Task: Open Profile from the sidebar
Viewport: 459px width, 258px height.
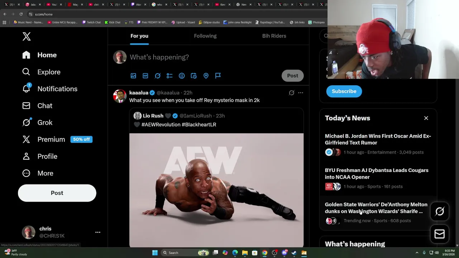Action: [39, 156]
